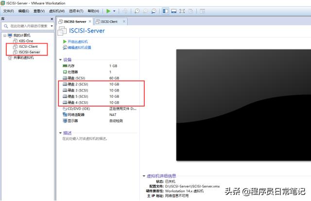The width and height of the screenshot is (311, 201).
Task: Enter full screen mode toolbar icon
Action: 182,11
